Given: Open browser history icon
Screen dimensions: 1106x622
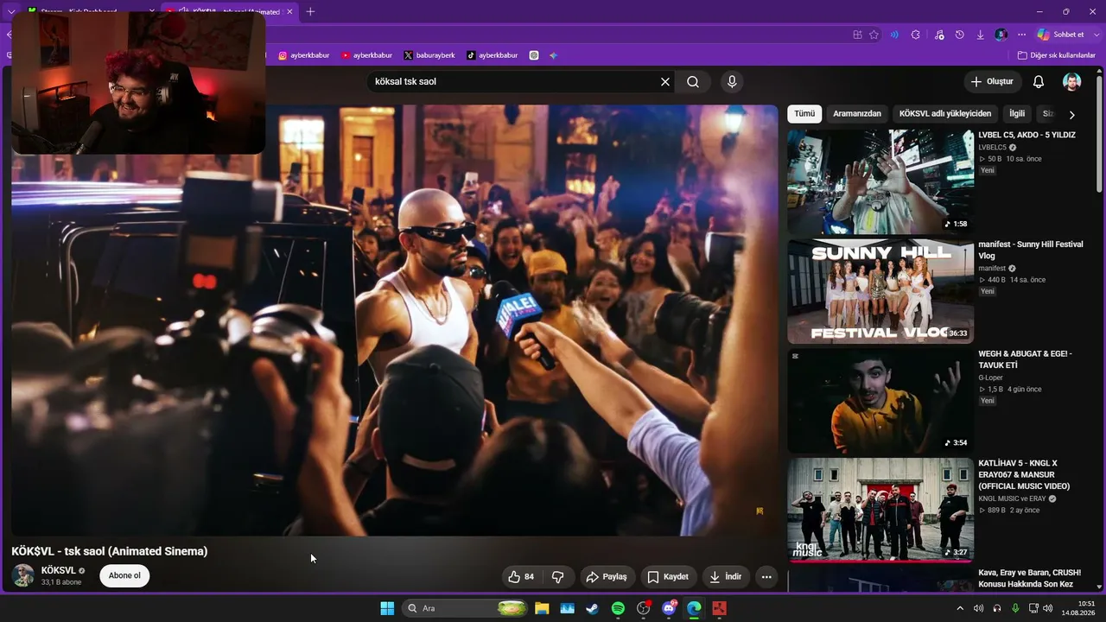Looking at the screenshot, I should tap(959, 35).
